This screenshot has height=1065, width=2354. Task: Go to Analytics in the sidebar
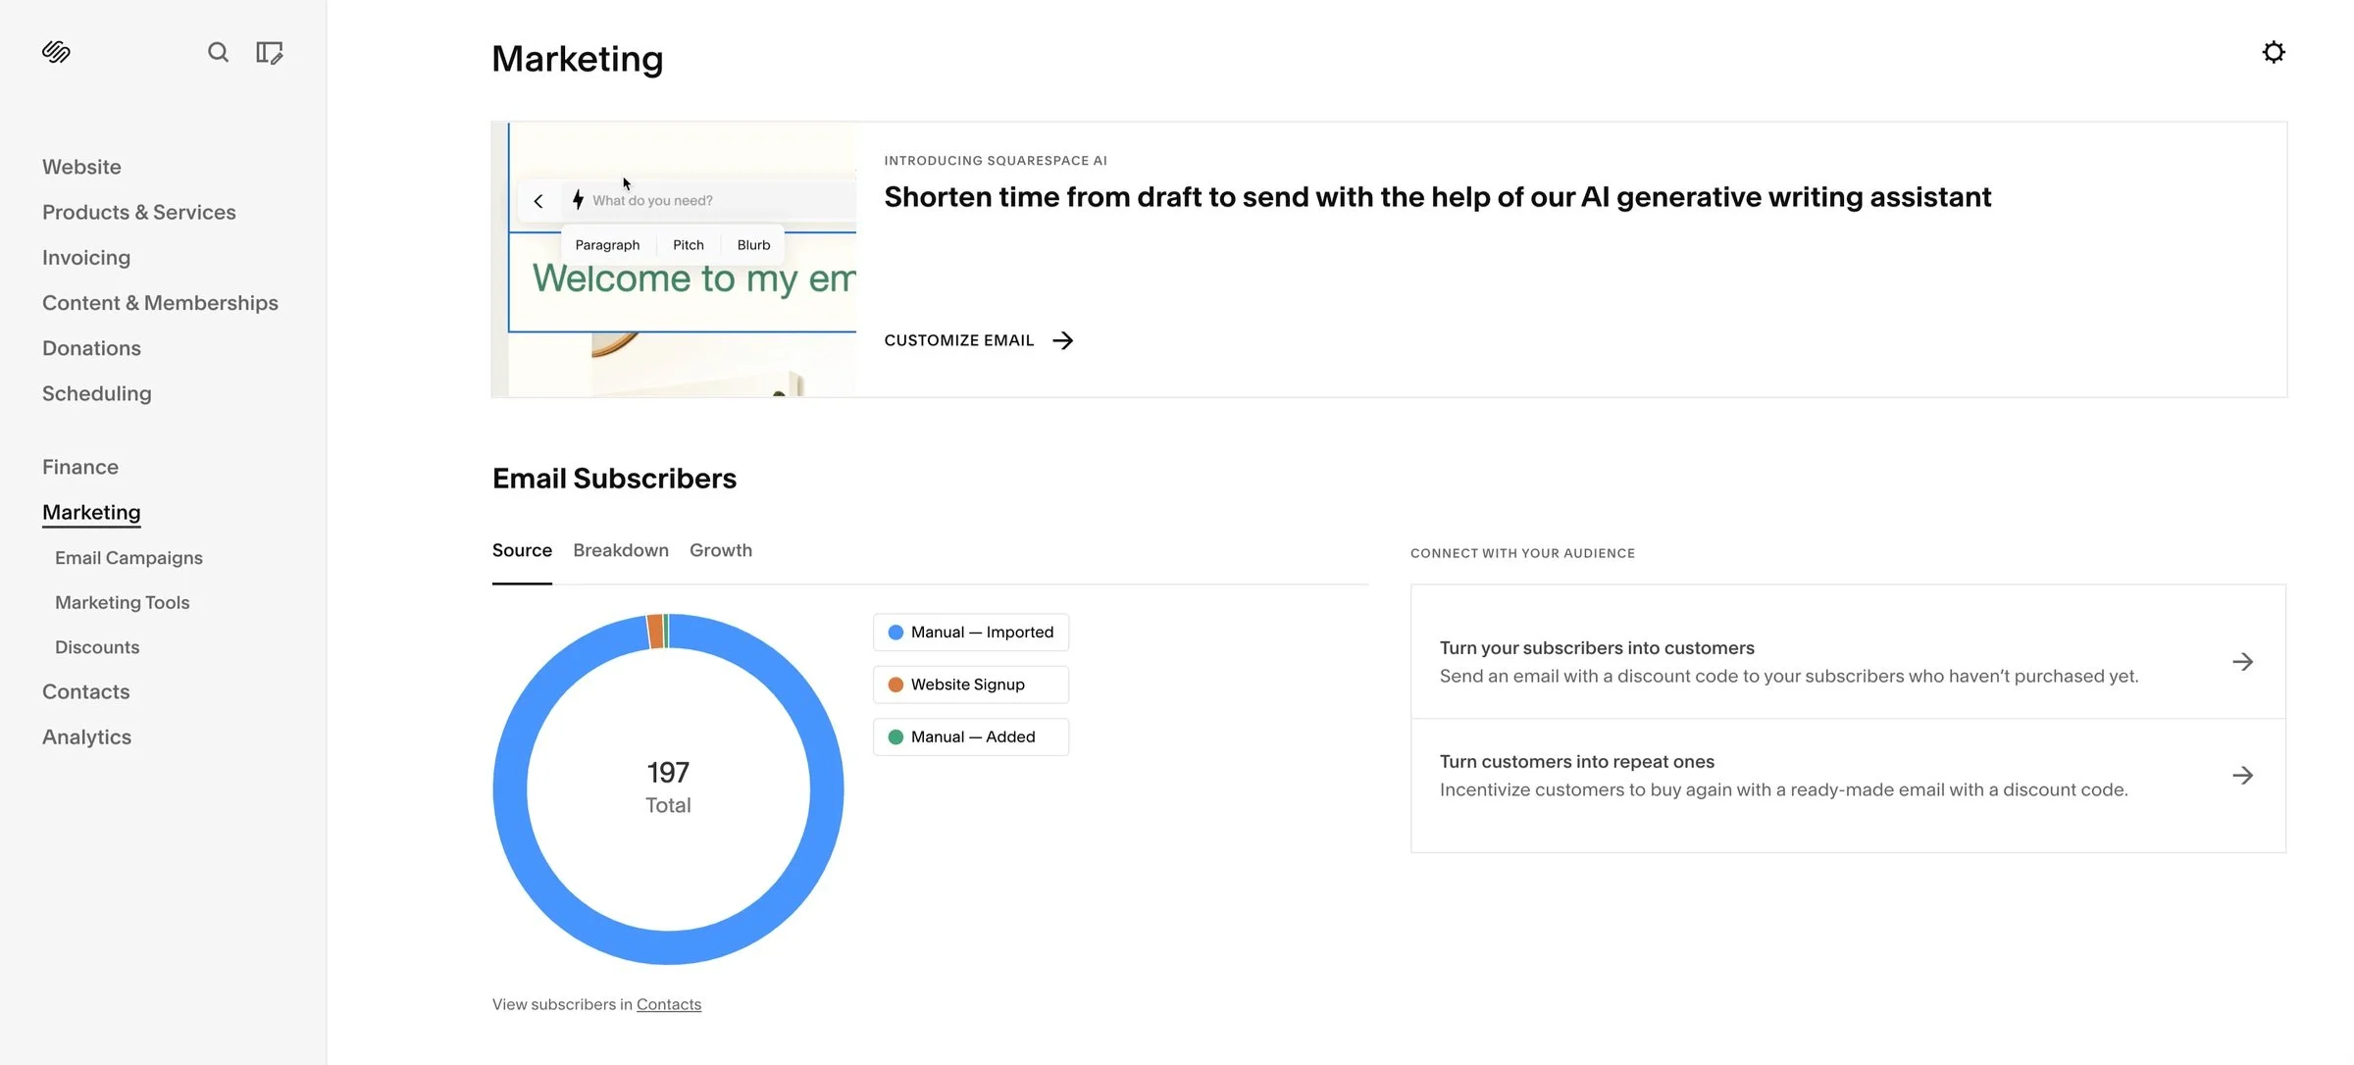pyautogui.click(x=86, y=736)
